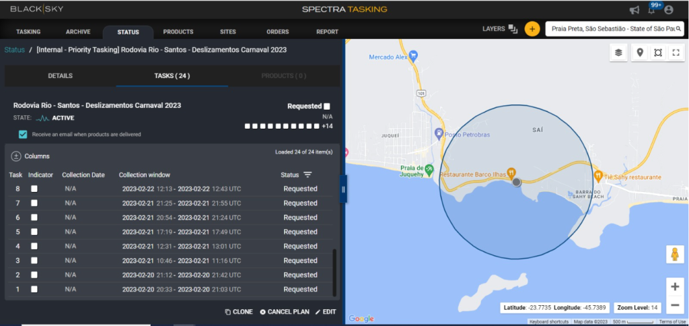Switch to the DETAILS sub-tab
The height and width of the screenshot is (326, 689).
pos(60,75)
